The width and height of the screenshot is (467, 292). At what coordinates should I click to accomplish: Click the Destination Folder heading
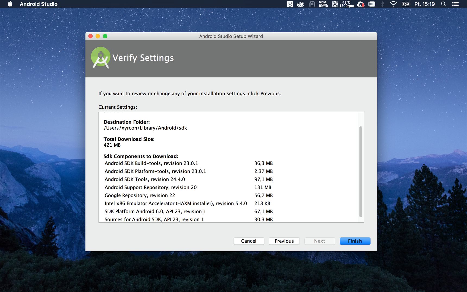[x=127, y=122]
